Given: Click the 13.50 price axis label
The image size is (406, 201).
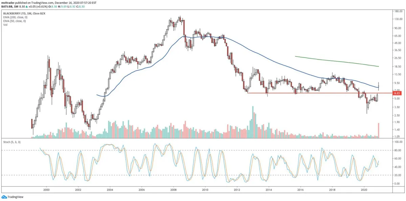Looking at the screenshot, I should [x=397, y=74].
